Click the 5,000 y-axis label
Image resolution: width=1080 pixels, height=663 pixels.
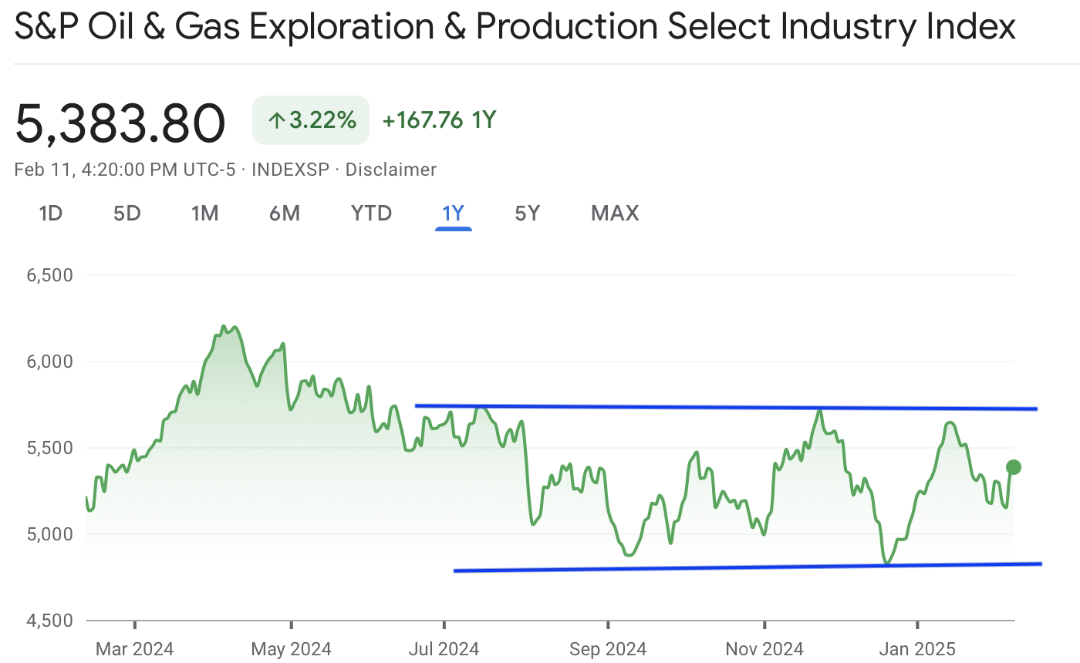tap(49, 534)
